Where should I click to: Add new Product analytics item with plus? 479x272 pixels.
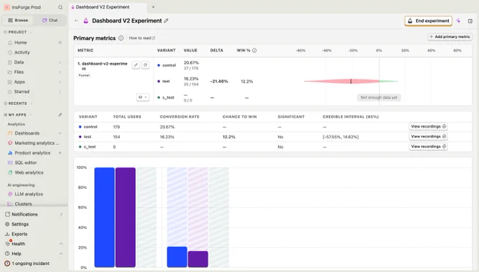[60, 153]
